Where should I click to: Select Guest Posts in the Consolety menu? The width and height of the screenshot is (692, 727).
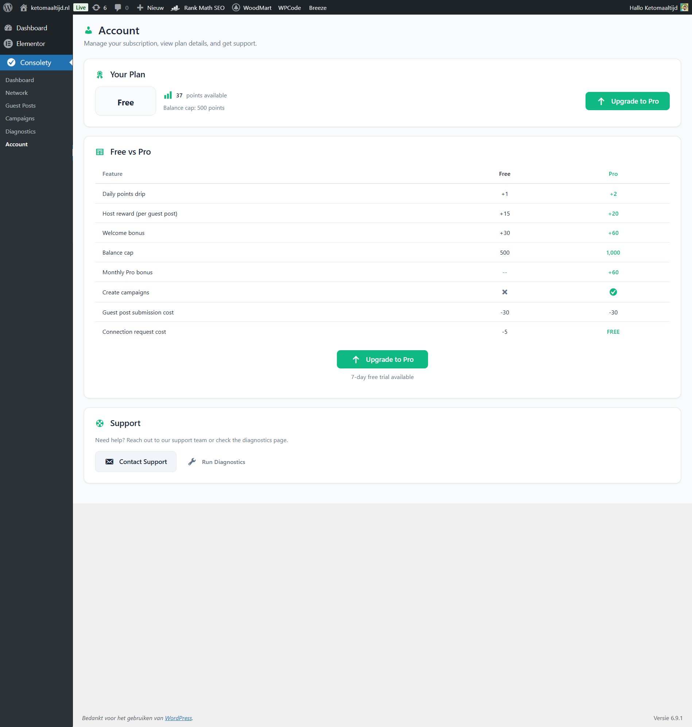pos(20,105)
